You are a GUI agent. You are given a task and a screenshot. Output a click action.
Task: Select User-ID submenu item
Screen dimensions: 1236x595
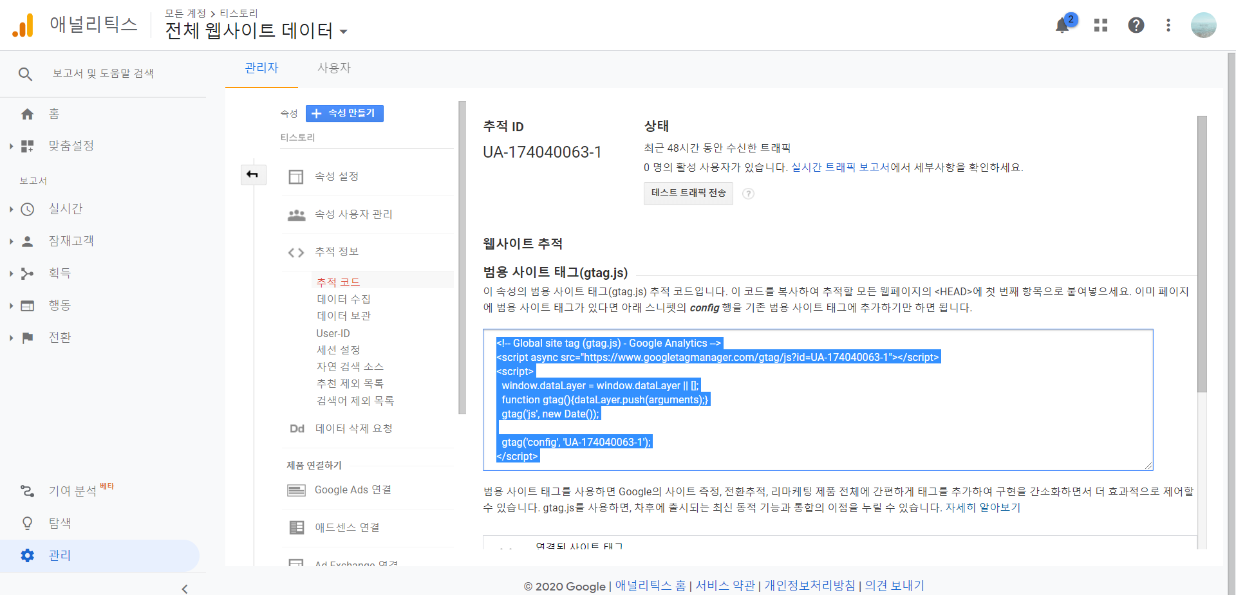(x=333, y=333)
